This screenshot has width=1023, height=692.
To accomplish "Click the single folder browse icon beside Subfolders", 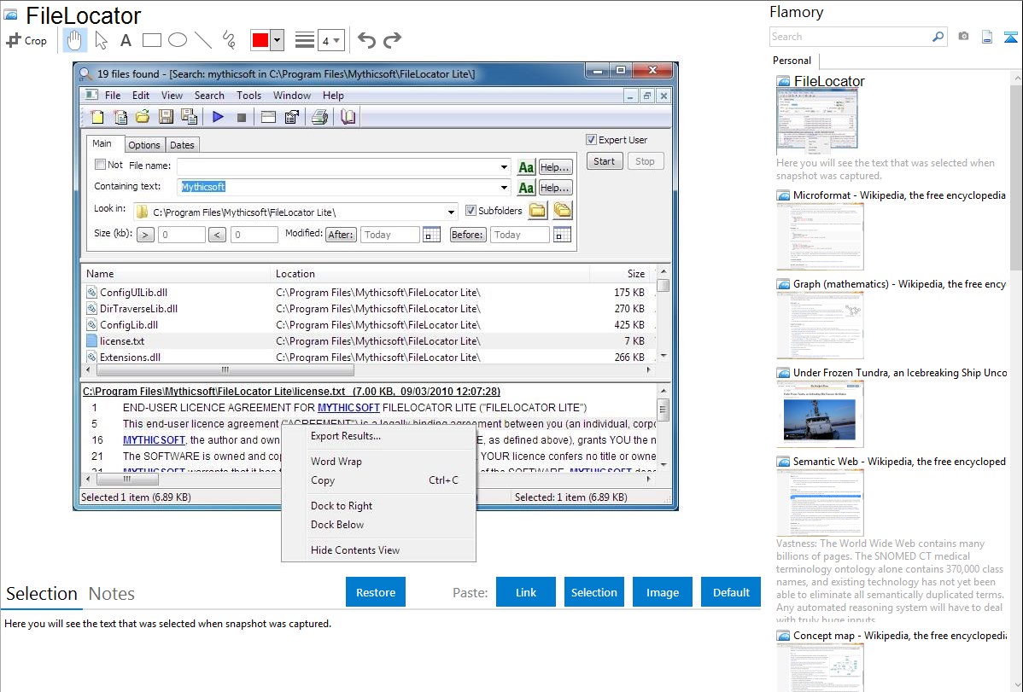I will [x=537, y=211].
